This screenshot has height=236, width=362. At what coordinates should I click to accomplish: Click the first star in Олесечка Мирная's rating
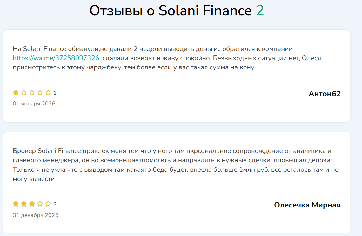[16, 204]
